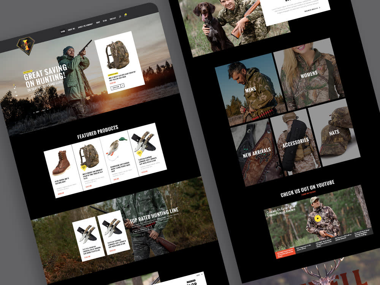Open the About the Company nav item
Image resolution: width=380 pixels, height=285 pixels.
click(x=85, y=26)
